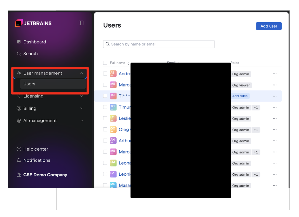
Task: Open Dashboard from the sidebar
Action: [x=35, y=42]
